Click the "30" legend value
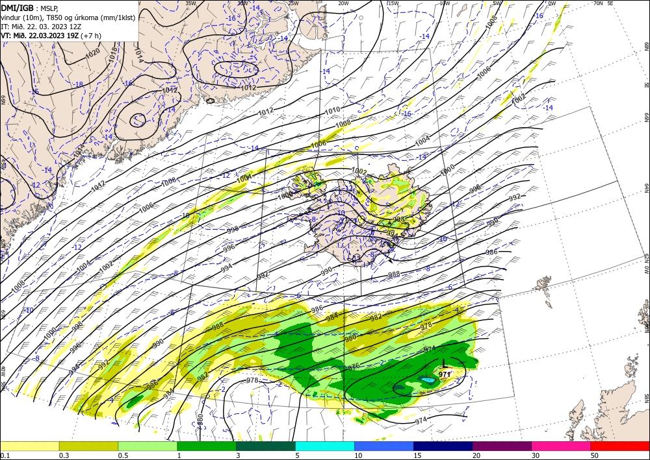The width and height of the screenshot is (650, 460). [x=536, y=455]
